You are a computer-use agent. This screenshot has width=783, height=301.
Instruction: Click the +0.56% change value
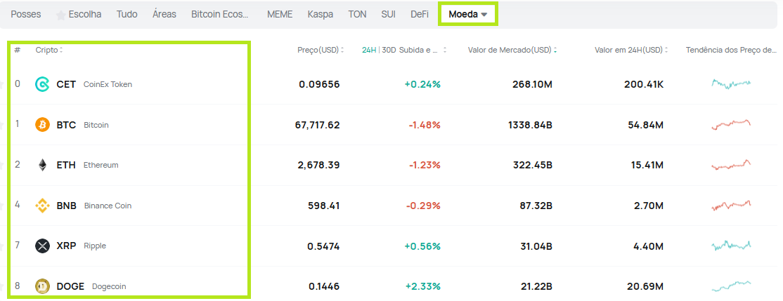click(422, 246)
